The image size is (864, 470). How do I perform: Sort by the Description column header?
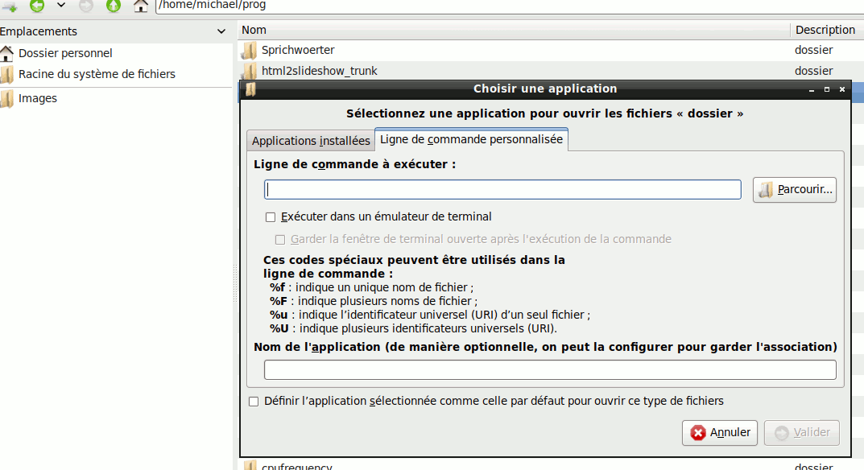pos(825,30)
